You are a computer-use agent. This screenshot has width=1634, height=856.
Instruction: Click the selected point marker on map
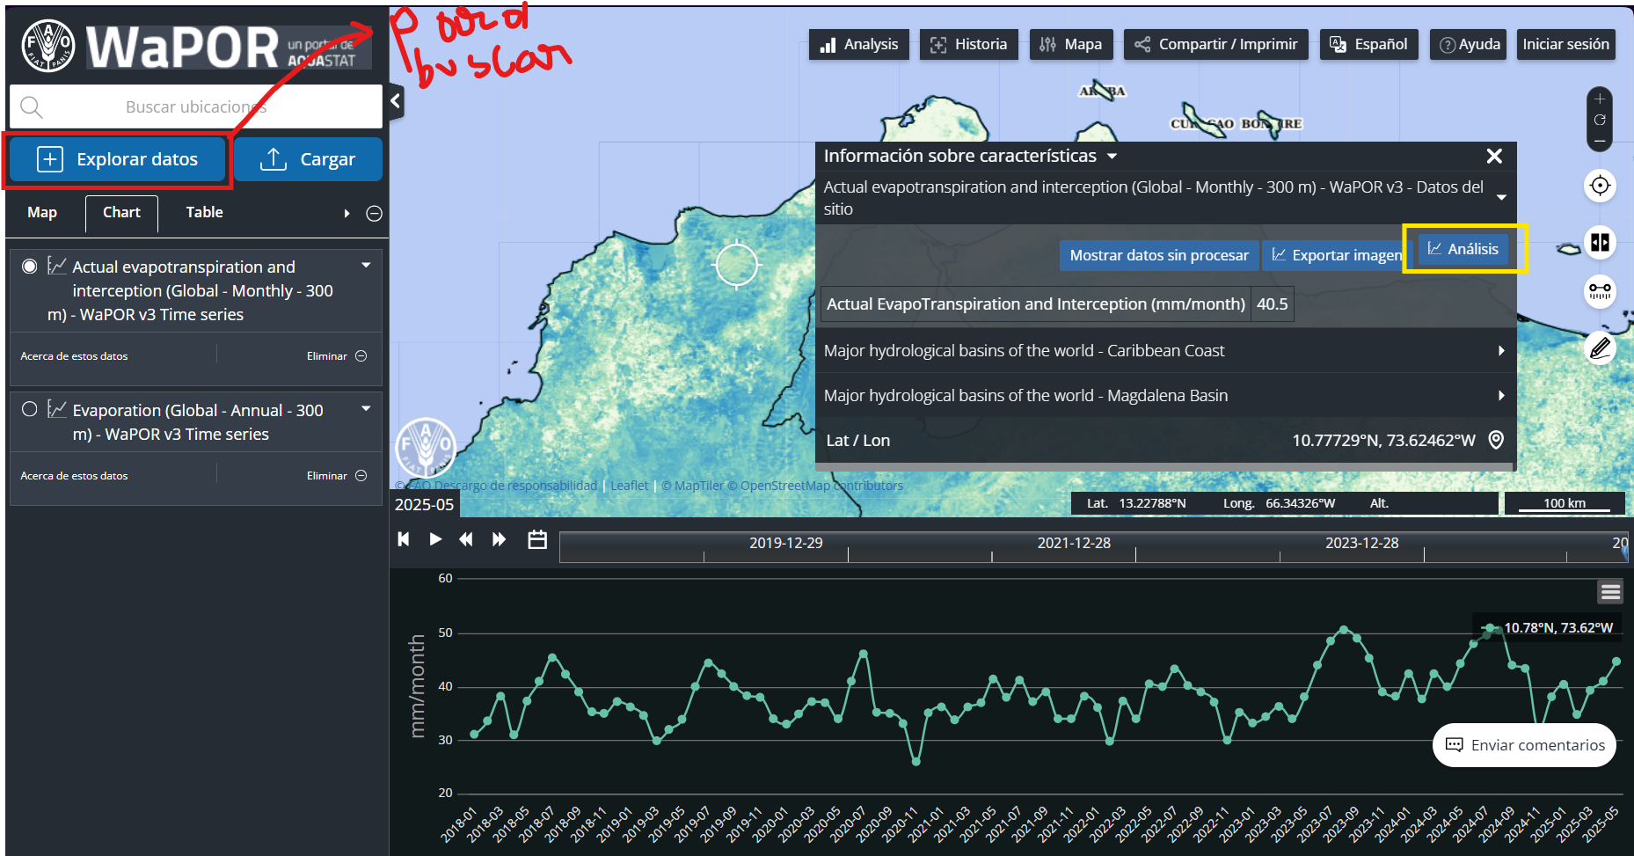coord(737,265)
